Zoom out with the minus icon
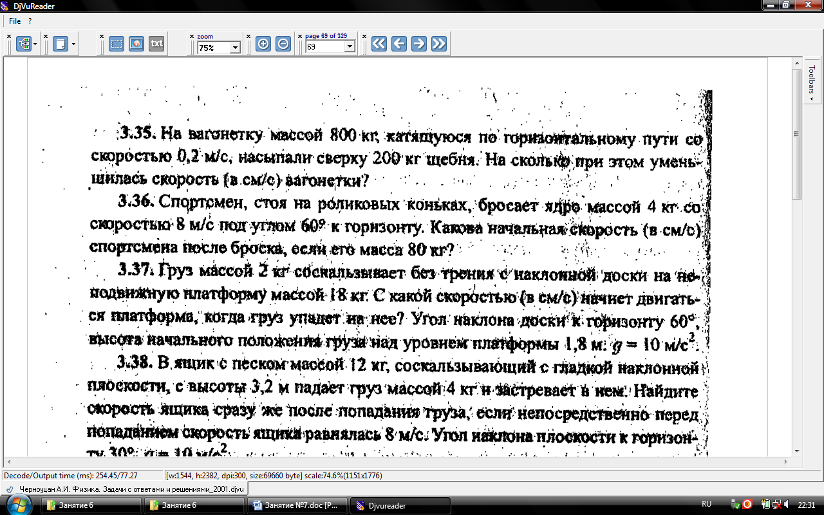The height and width of the screenshot is (515, 824). click(283, 44)
